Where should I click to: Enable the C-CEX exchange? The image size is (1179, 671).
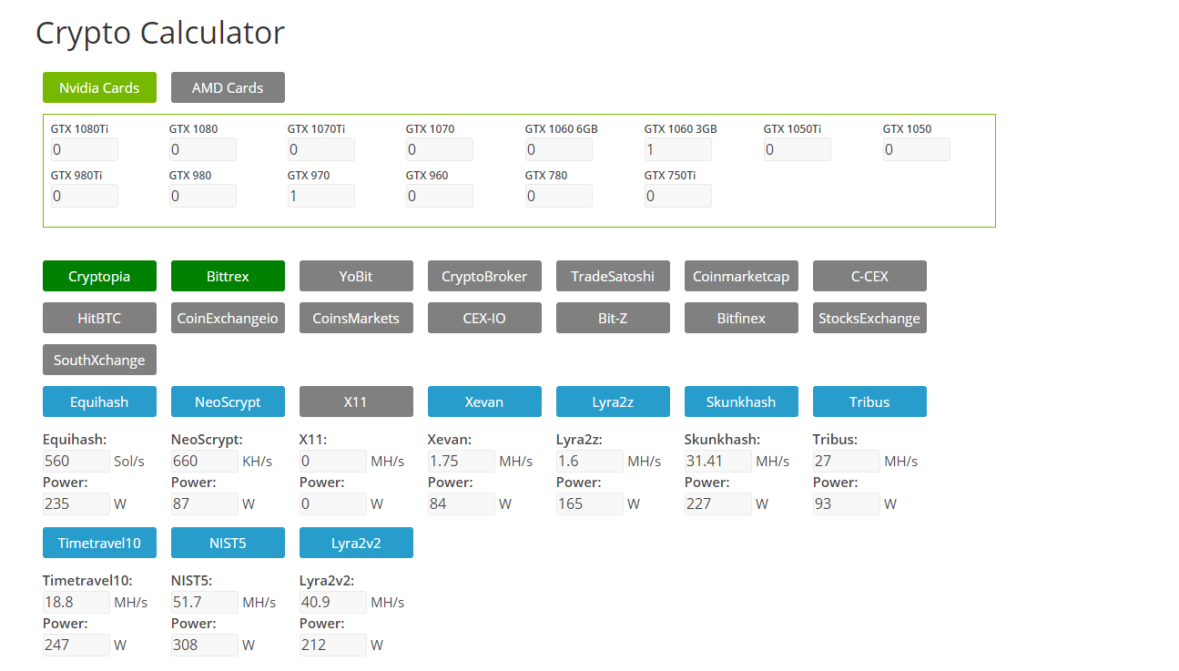(869, 276)
